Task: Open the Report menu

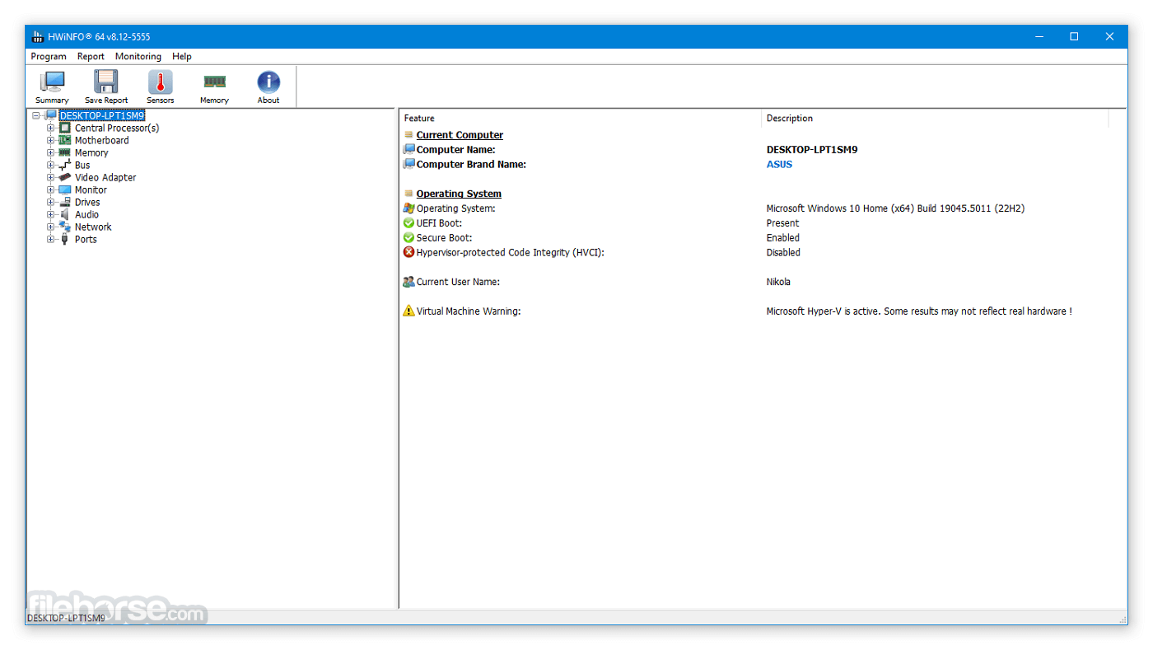Action: point(91,57)
